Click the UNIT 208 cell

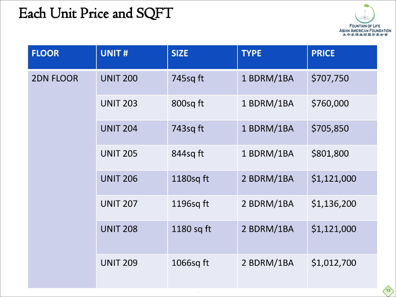(132, 237)
